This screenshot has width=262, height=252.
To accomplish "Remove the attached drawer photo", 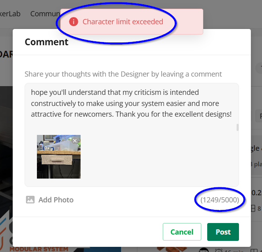I will click(x=75, y=141).
